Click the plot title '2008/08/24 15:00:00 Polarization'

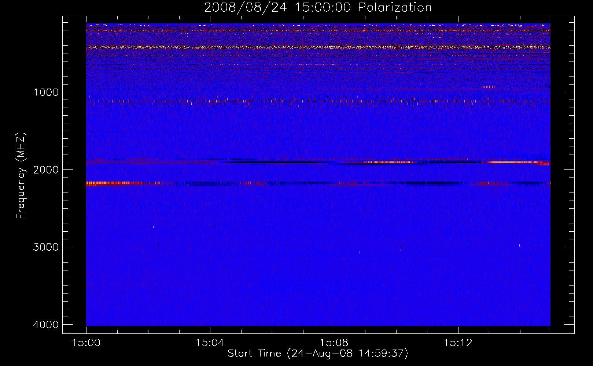point(318,8)
